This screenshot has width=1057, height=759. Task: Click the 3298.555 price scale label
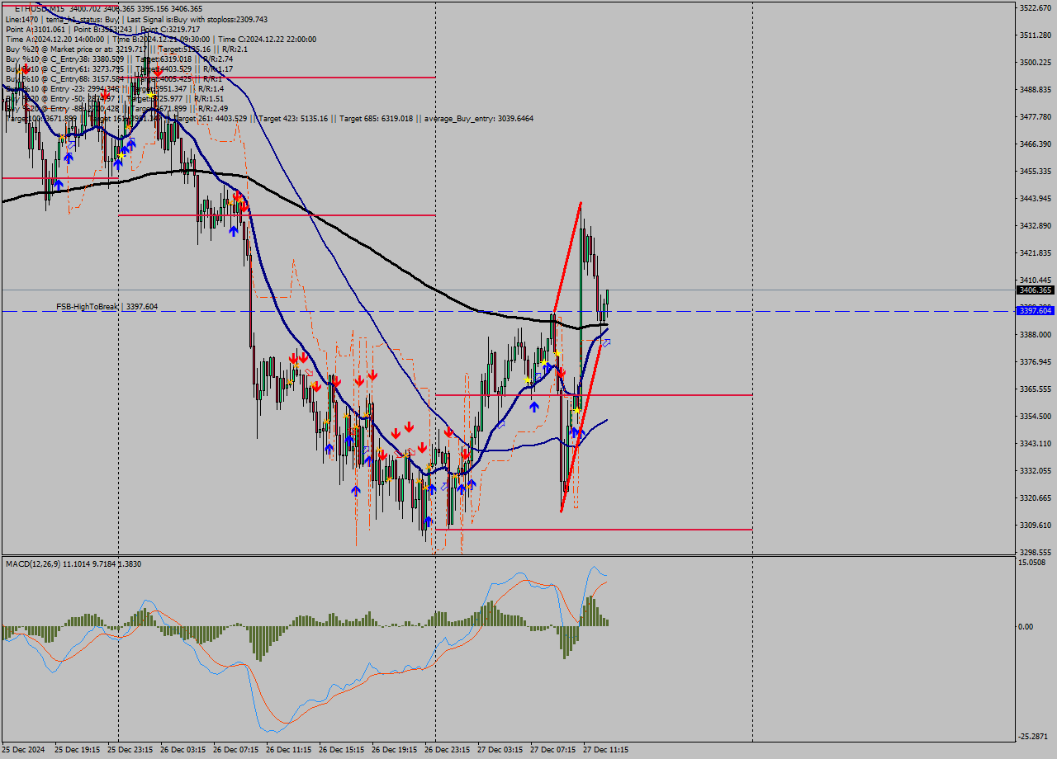(x=1036, y=553)
